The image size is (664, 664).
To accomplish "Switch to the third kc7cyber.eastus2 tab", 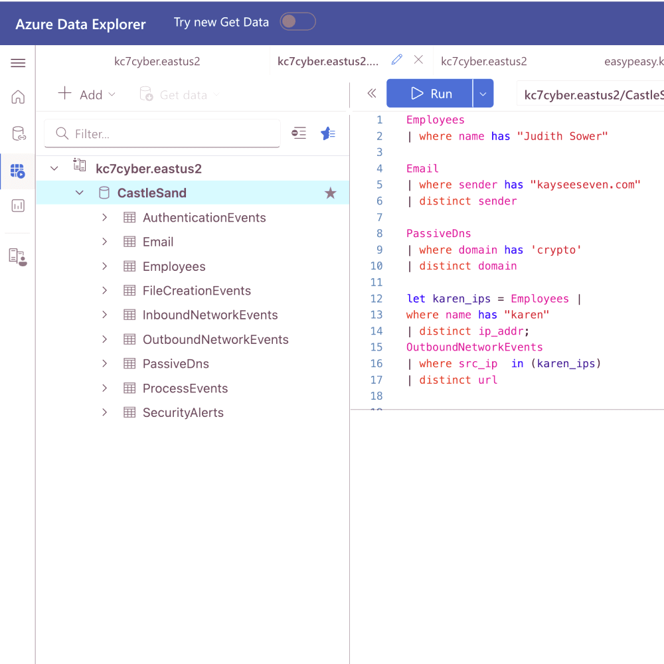I will [484, 61].
